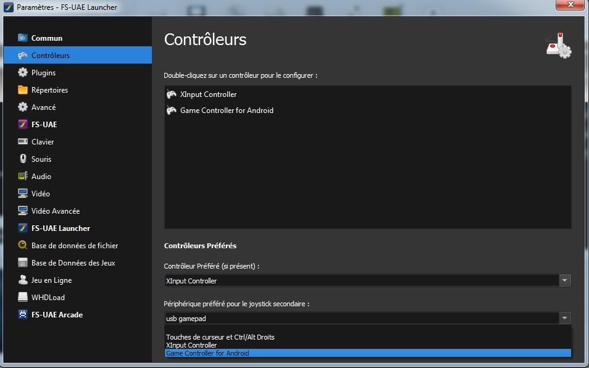This screenshot has width=589, height=368.
Task: Click the Commun section icon
Action: (x=23, y=38)
